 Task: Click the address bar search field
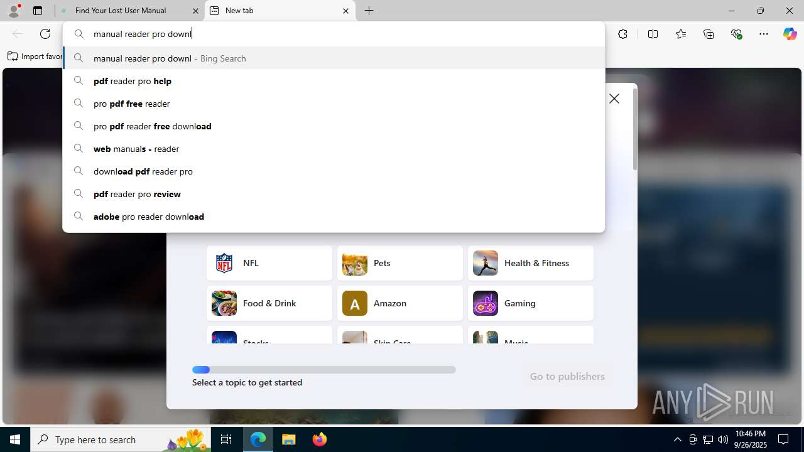pyautogui.click(x=334, y=34)
